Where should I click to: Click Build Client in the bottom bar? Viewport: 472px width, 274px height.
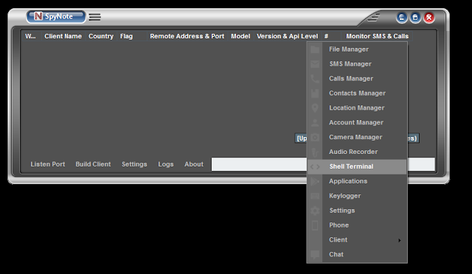tap(93, 164)
